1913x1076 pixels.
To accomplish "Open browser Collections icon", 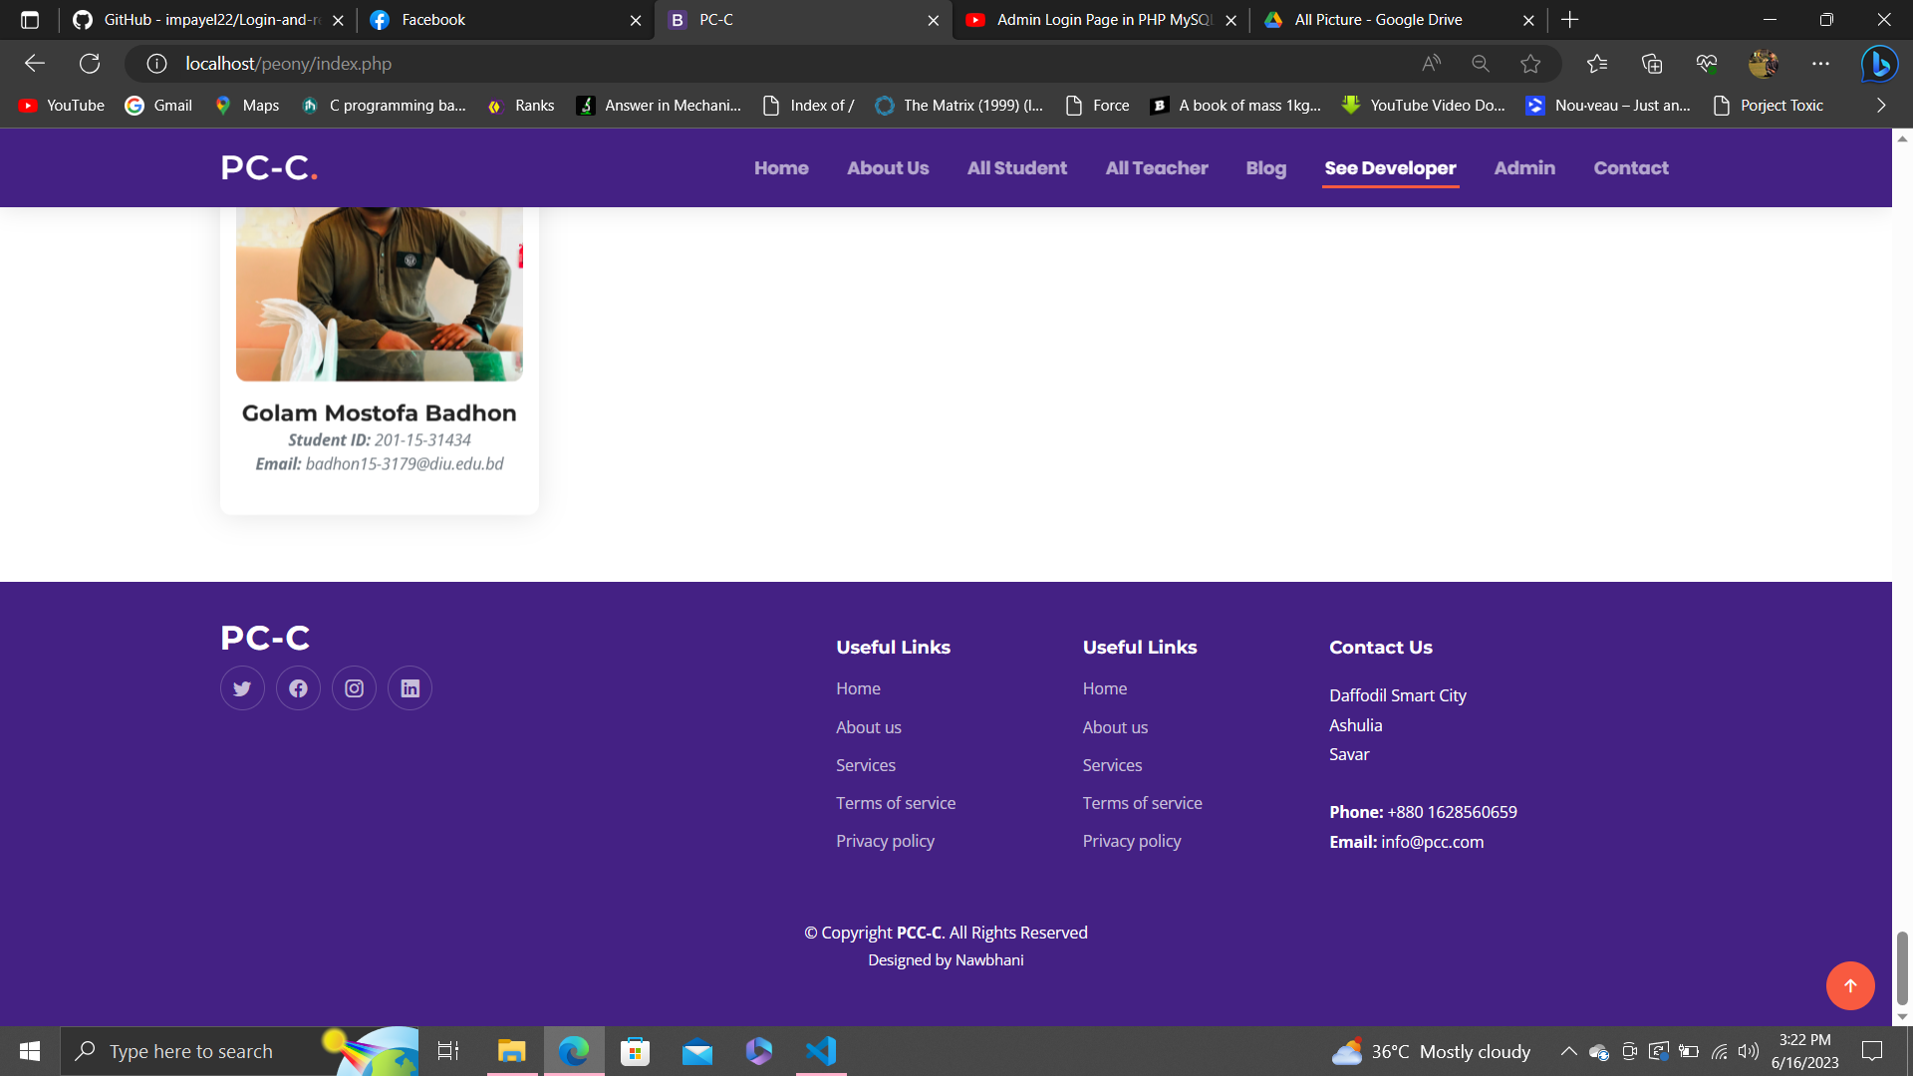I will [x=1652, y=64].
